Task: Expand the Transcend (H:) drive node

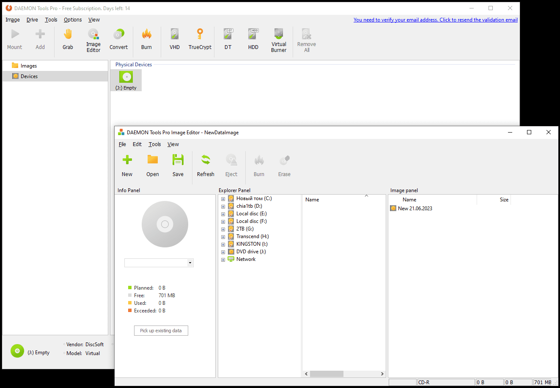Action: tap(223, 237)
